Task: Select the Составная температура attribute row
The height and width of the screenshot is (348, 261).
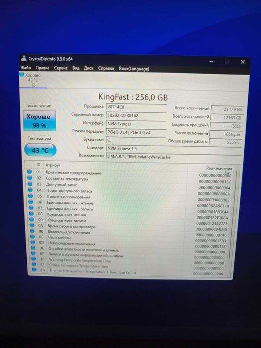Action: [x=130, y=180]
